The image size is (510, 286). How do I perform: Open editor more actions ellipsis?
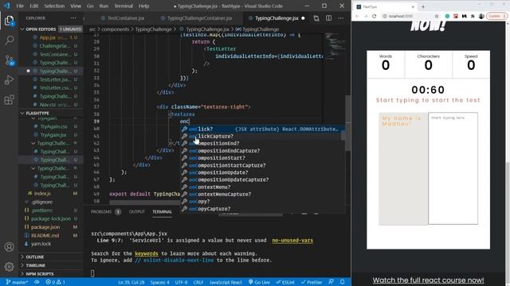click(x=340, y=18)
